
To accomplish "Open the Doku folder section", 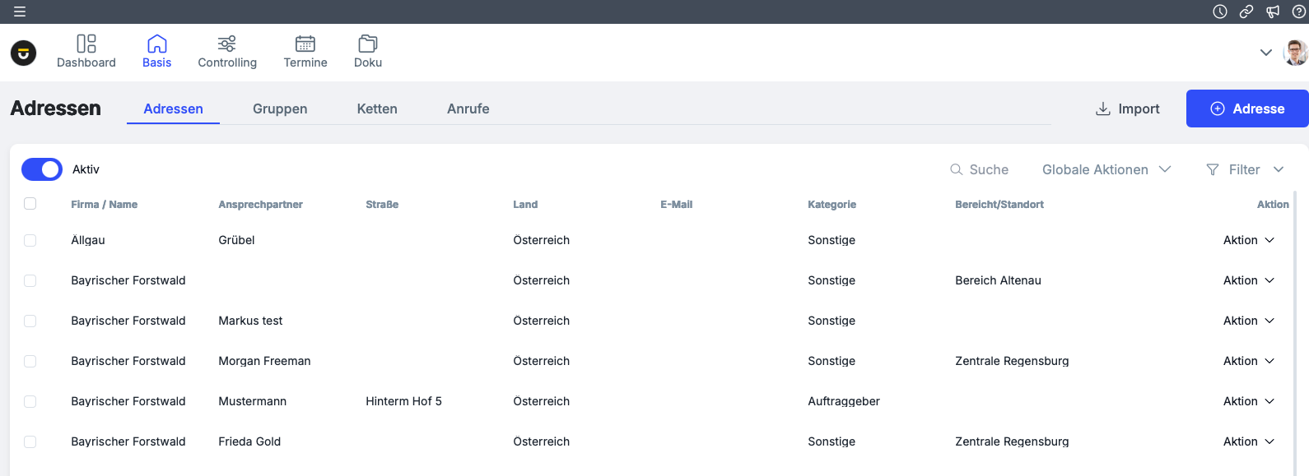I will coord(368,51).
